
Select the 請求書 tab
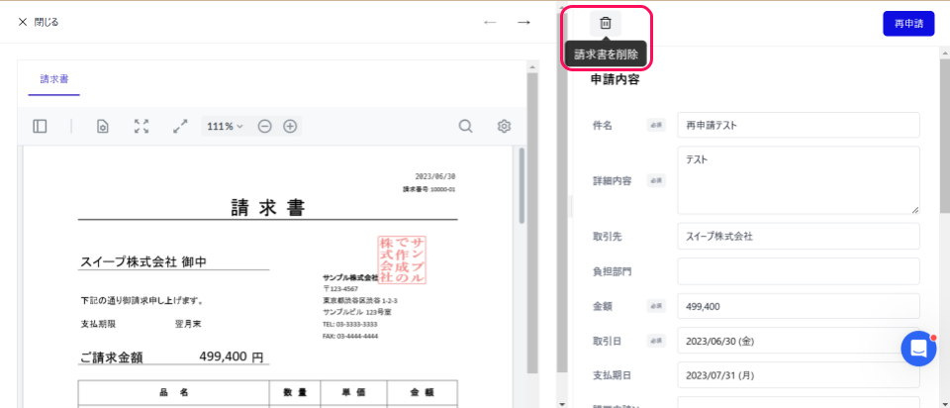tap(53, 79)
